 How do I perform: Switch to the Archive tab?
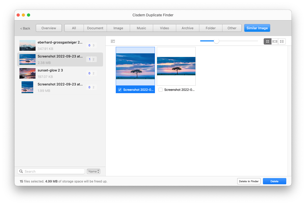tap(187, 28)
